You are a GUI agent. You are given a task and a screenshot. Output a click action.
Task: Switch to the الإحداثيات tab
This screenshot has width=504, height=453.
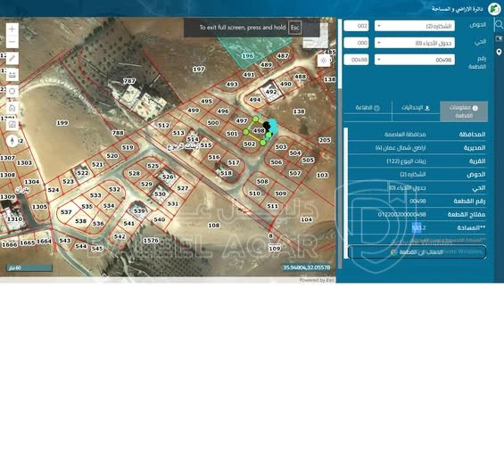pos(416,108)
